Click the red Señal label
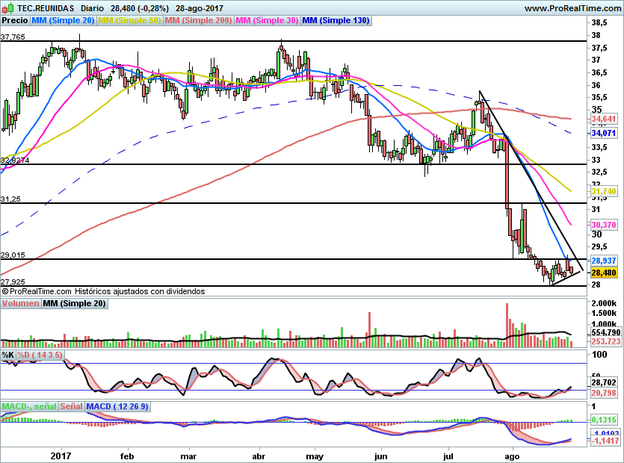This screenshot has height=463, width=624. [x=71, y=406]
